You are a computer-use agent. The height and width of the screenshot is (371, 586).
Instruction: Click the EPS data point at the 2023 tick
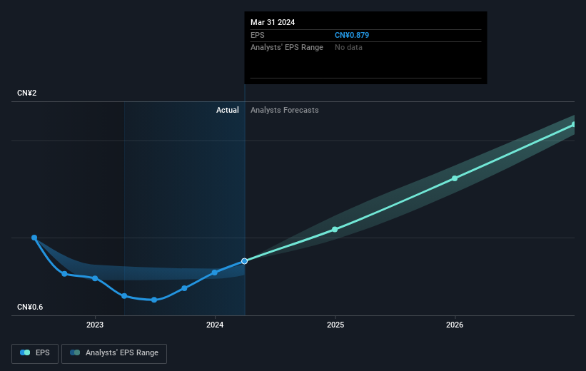(95, 278)
